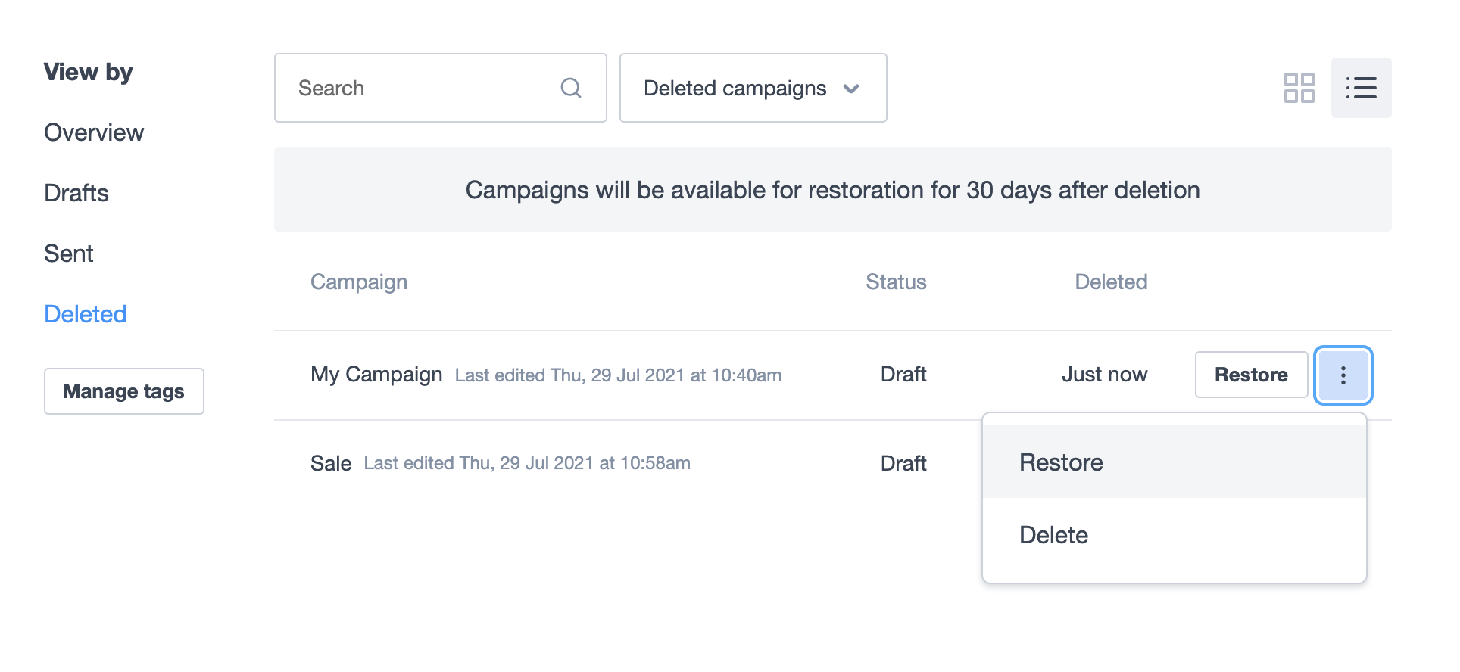Screen dimensions: 1460x672
Task: Select Restore from the context menu
Action: 1060,462
